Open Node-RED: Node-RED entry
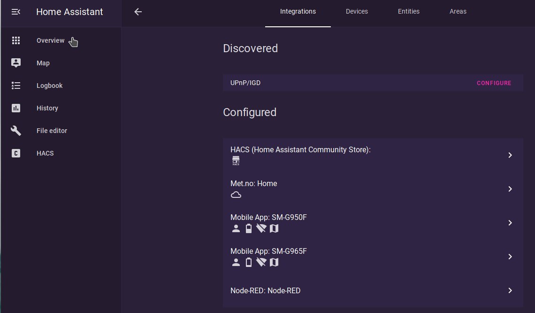This screenshot has width=535, height=313. 373,290
